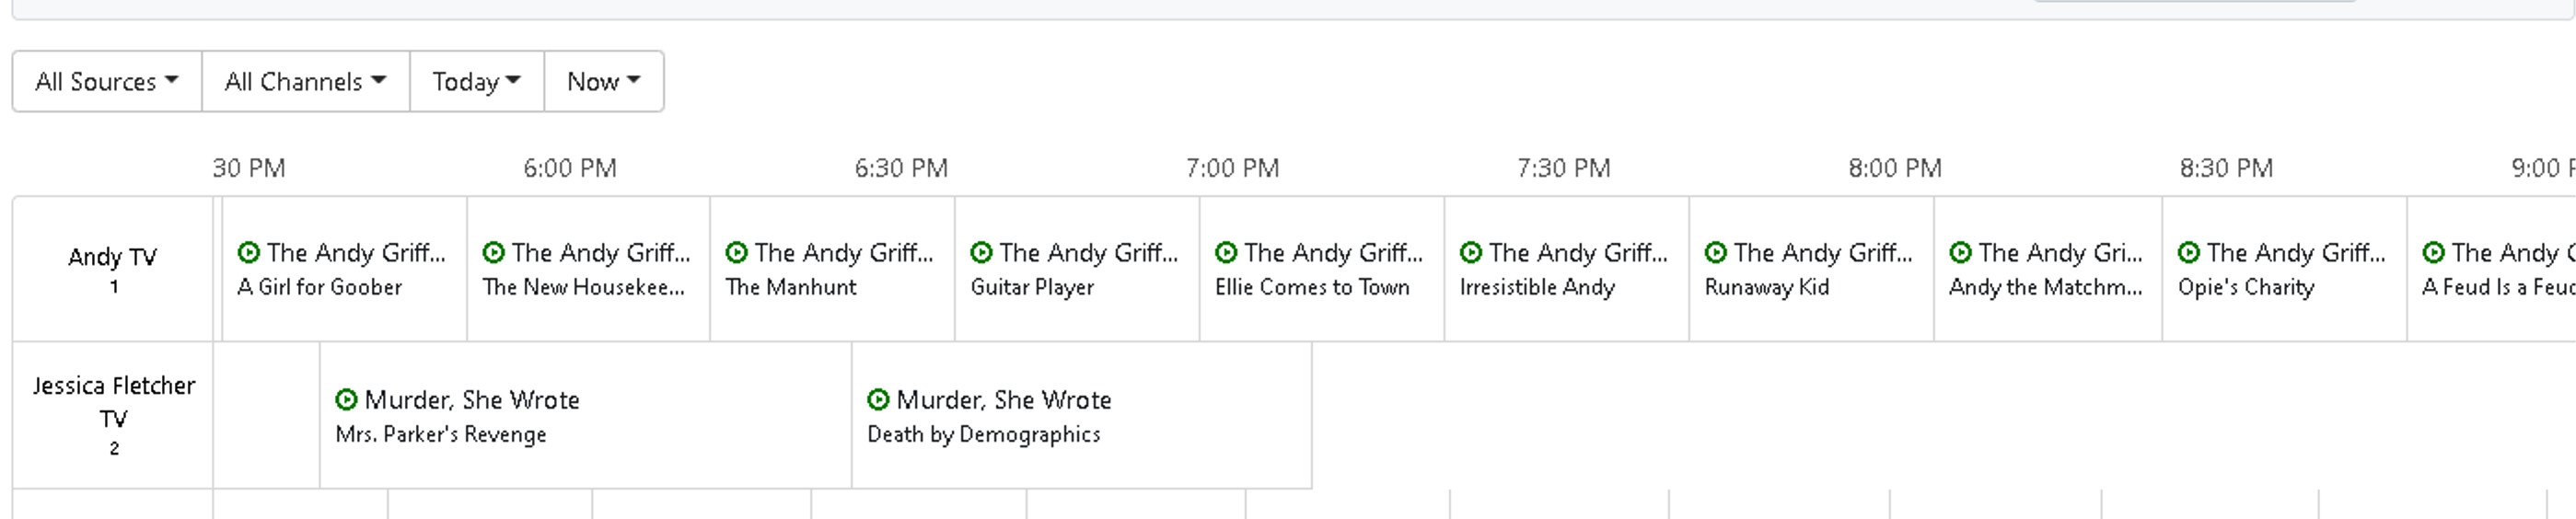2576x519 pixels.
Task: Open Andy the Matchmaker program cell
Action: click(x=2046, y=270)
